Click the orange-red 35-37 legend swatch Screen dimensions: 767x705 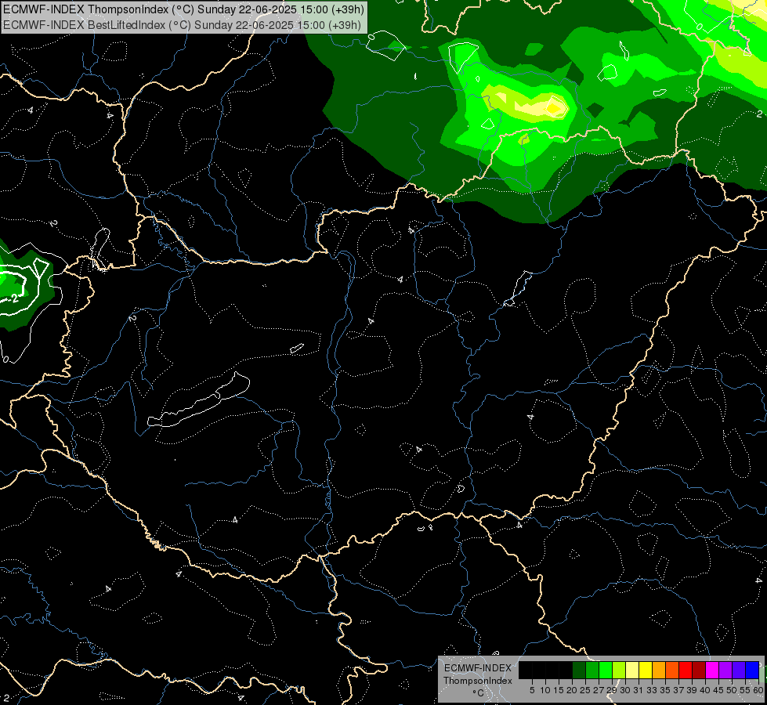pos(672,670)
